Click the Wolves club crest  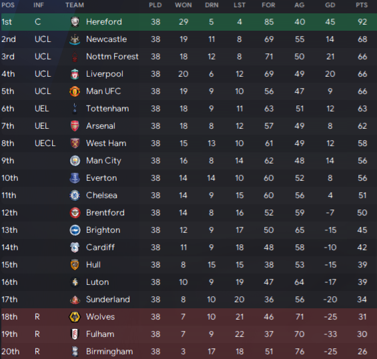point(75,317)
